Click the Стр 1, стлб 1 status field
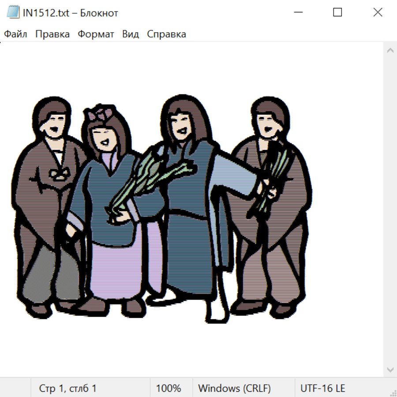 (x=67, y=388)
